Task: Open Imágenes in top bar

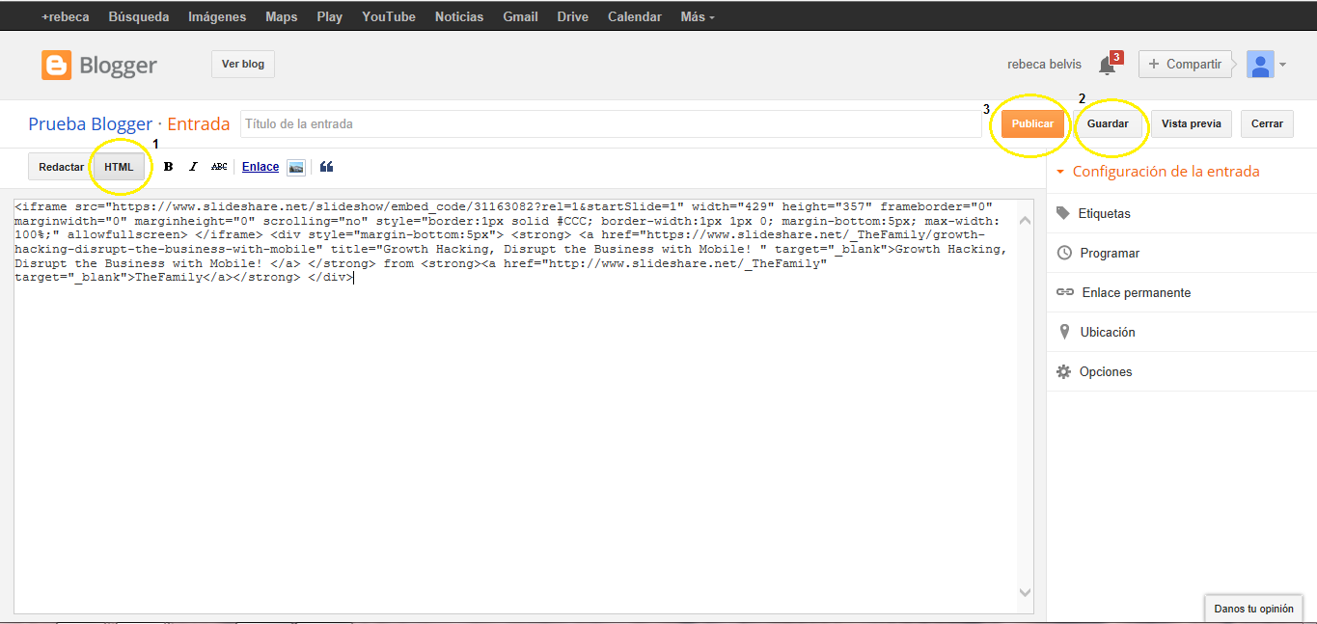Action: click(x=217, y=16)
